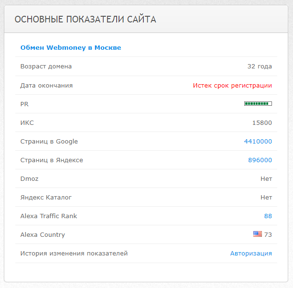Select the Нет value in Яндекс Каталог row
The image size is (293, 288).
pos(266,198)
